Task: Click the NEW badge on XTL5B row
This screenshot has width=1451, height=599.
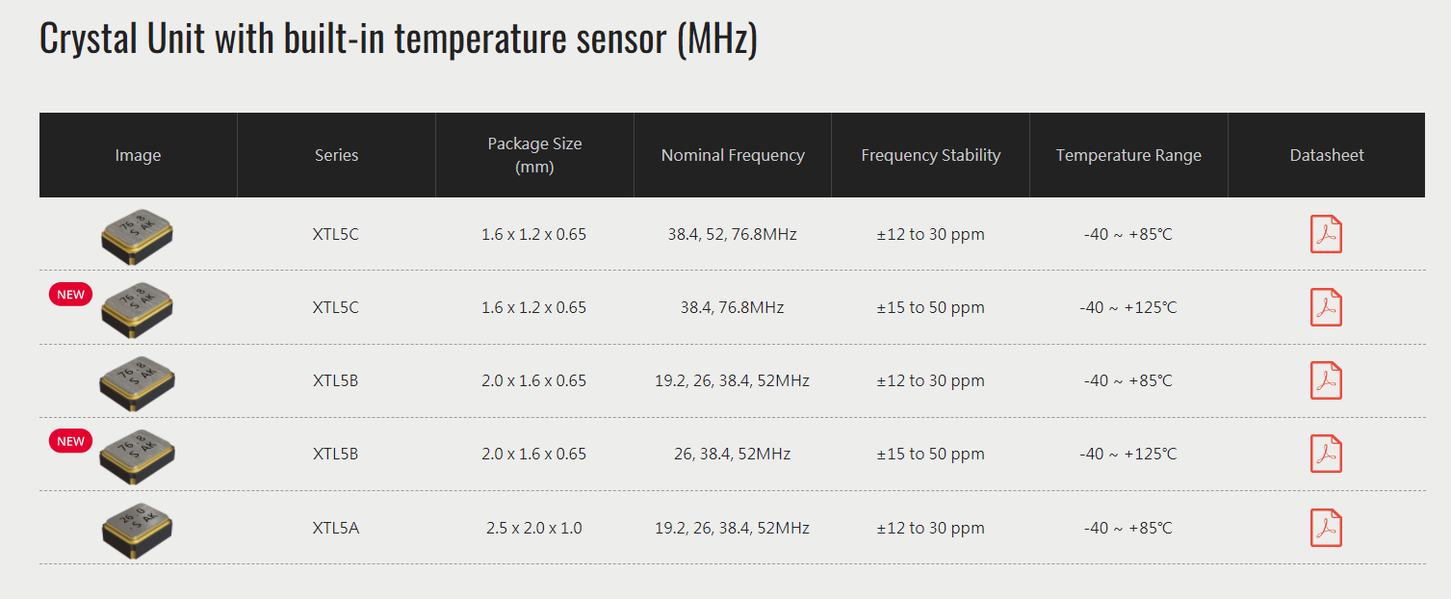Action: click(x=70, y=441)
